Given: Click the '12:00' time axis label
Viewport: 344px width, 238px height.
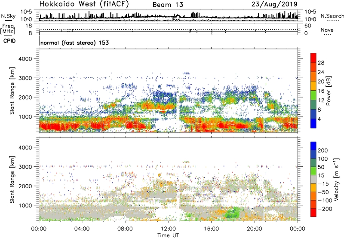Looking at the screenshot, I should [168, 229].
